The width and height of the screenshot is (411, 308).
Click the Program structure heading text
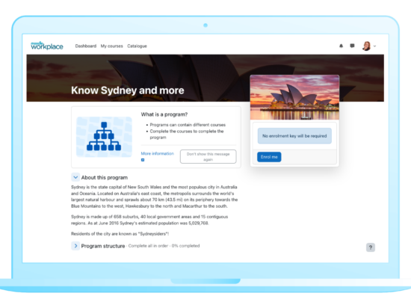point(103,246)
